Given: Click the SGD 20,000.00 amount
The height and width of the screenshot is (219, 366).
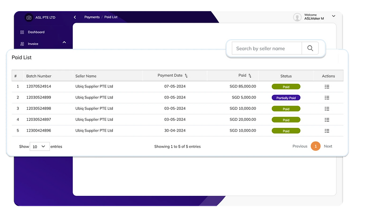Looking at the screenshot, I should point(243,119).
